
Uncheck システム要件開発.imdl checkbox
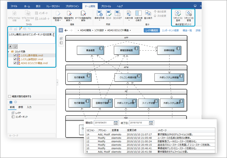click(x=15, y=55)
